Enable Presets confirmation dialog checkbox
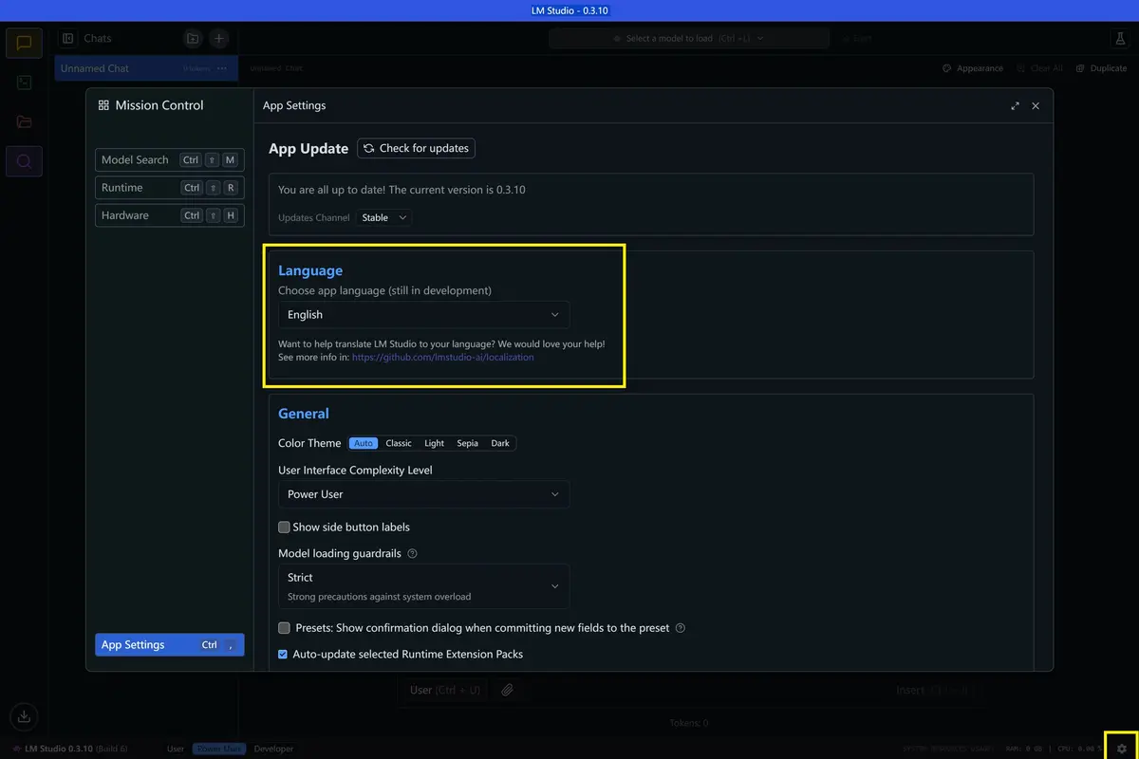 pos(284,628)
